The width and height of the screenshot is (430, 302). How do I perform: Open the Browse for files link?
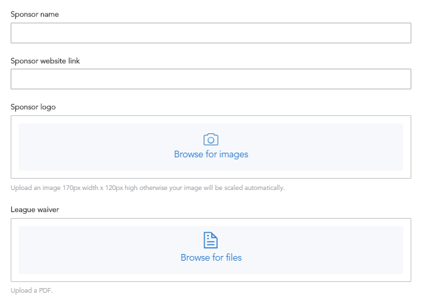[x=211, y=257]
